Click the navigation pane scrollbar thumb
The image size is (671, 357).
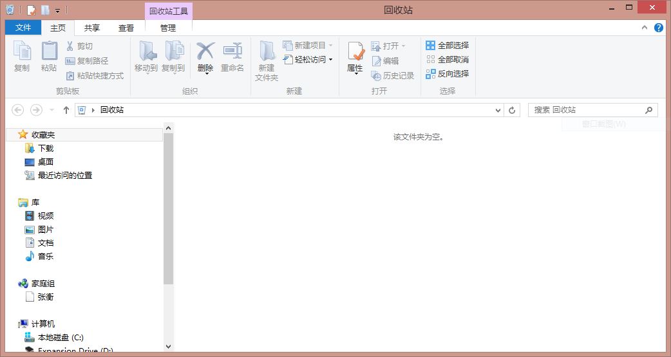coord(168,208)
